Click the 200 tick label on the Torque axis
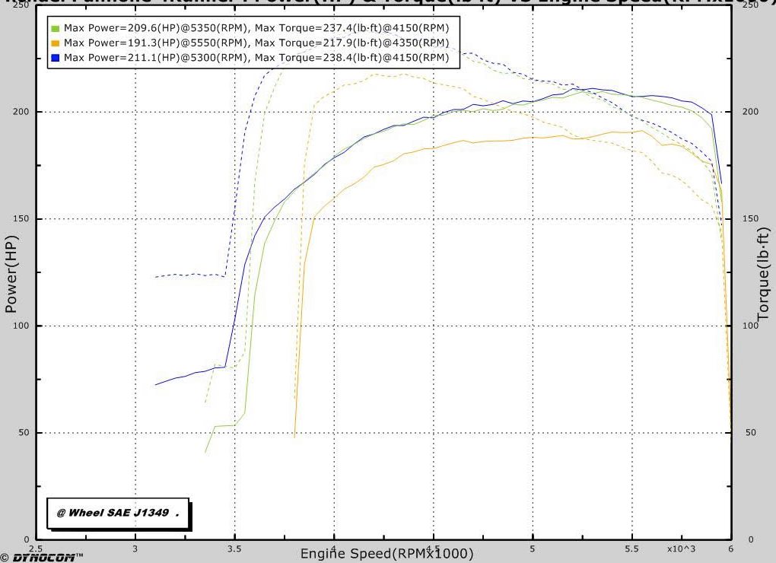 click(750, 111)
